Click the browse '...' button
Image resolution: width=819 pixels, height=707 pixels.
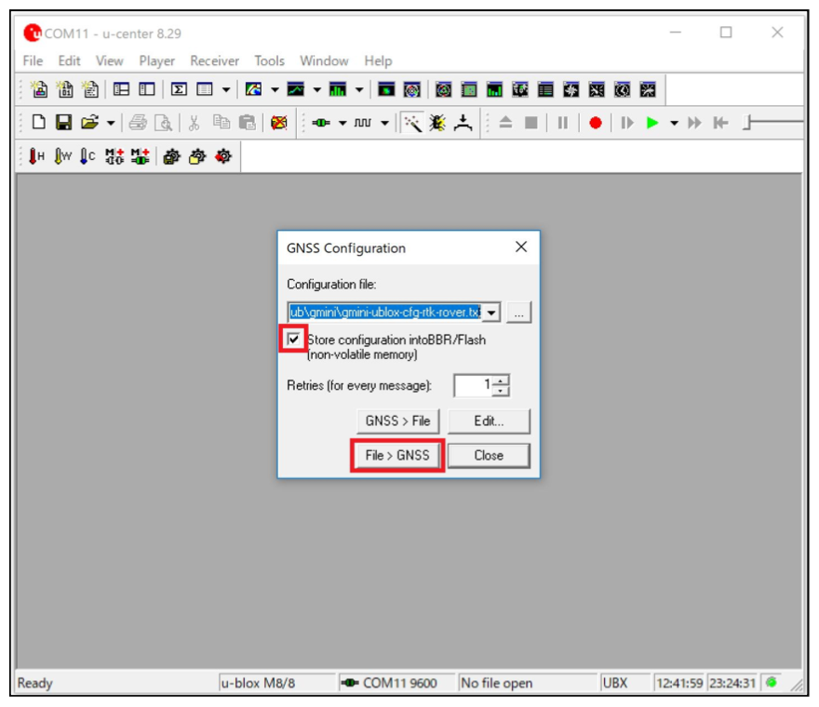(x=518, y=313)
